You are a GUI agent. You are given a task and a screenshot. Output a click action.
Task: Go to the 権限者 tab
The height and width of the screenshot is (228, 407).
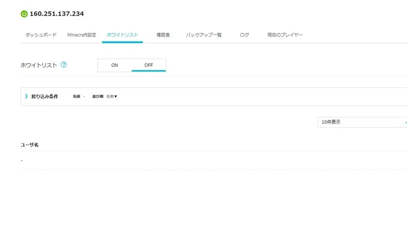click(163, 35)
